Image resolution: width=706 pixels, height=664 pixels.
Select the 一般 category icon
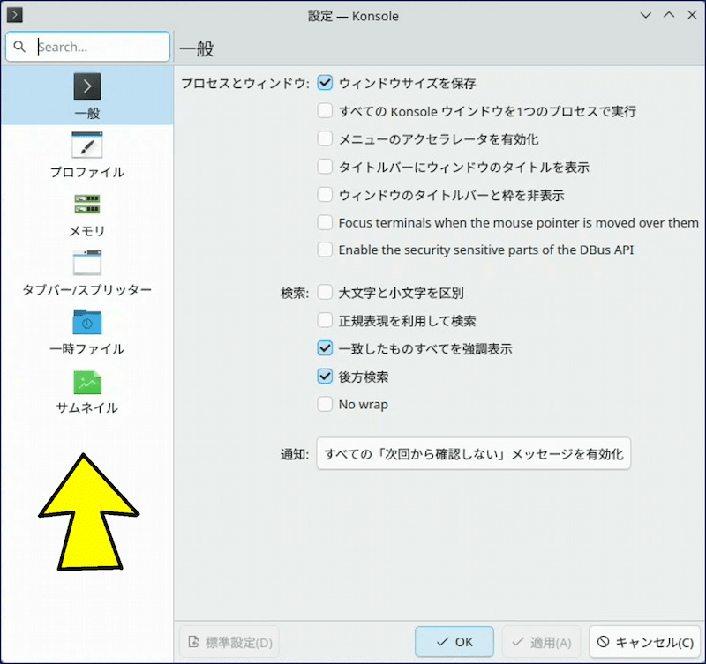(86, 86)
